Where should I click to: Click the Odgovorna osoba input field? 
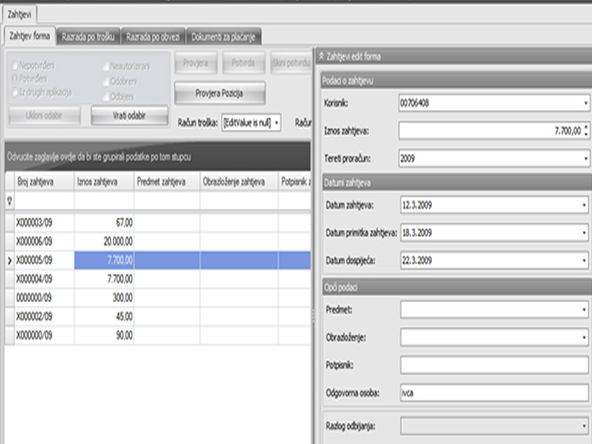(494, 393)
